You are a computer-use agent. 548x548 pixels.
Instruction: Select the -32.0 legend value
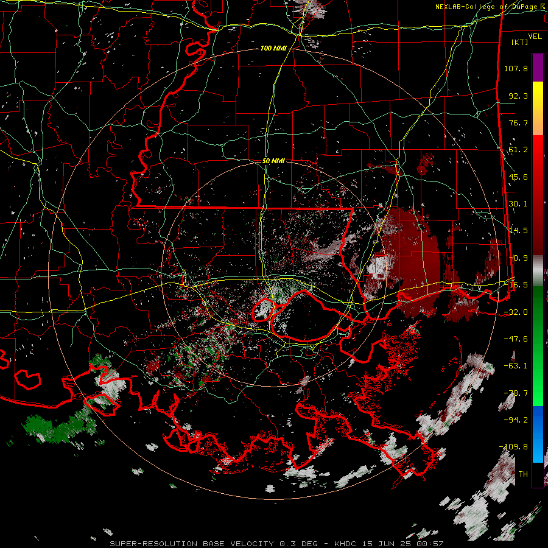(516, 312)
